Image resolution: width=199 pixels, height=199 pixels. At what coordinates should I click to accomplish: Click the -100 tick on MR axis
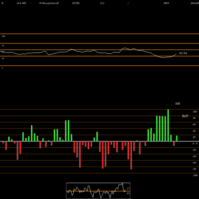(x=195, y=176)
